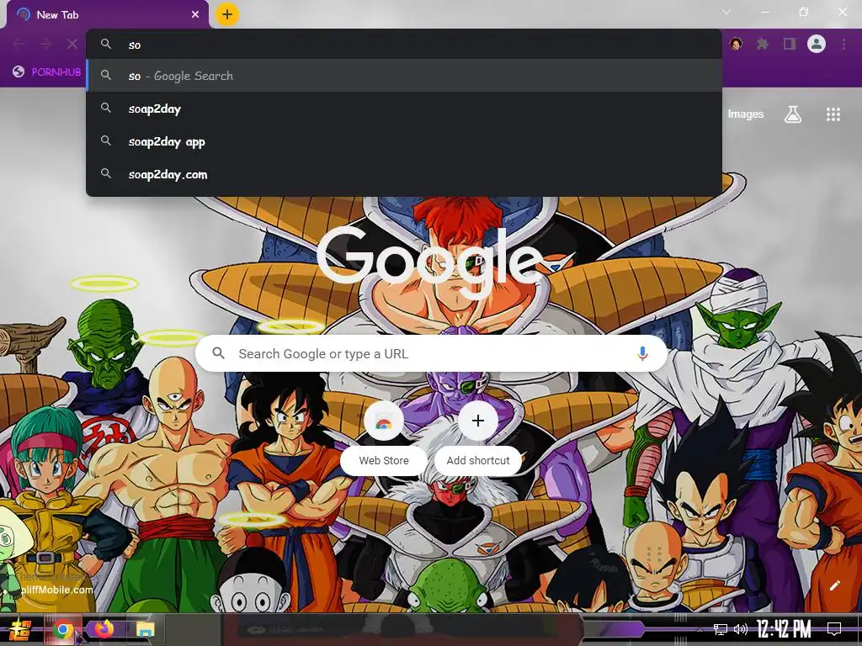Open the bookmark left of the profile icon
The height and width of the screenshot is (646, 862).
47,71
